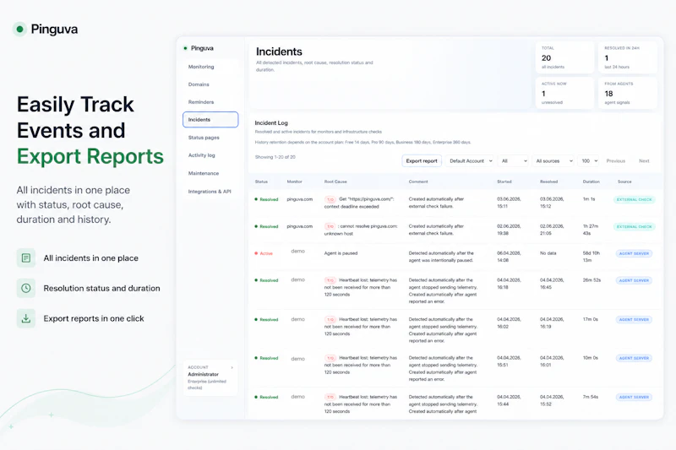Click the T/O tag in the 26m 52s row

click(x=330, y=280)
